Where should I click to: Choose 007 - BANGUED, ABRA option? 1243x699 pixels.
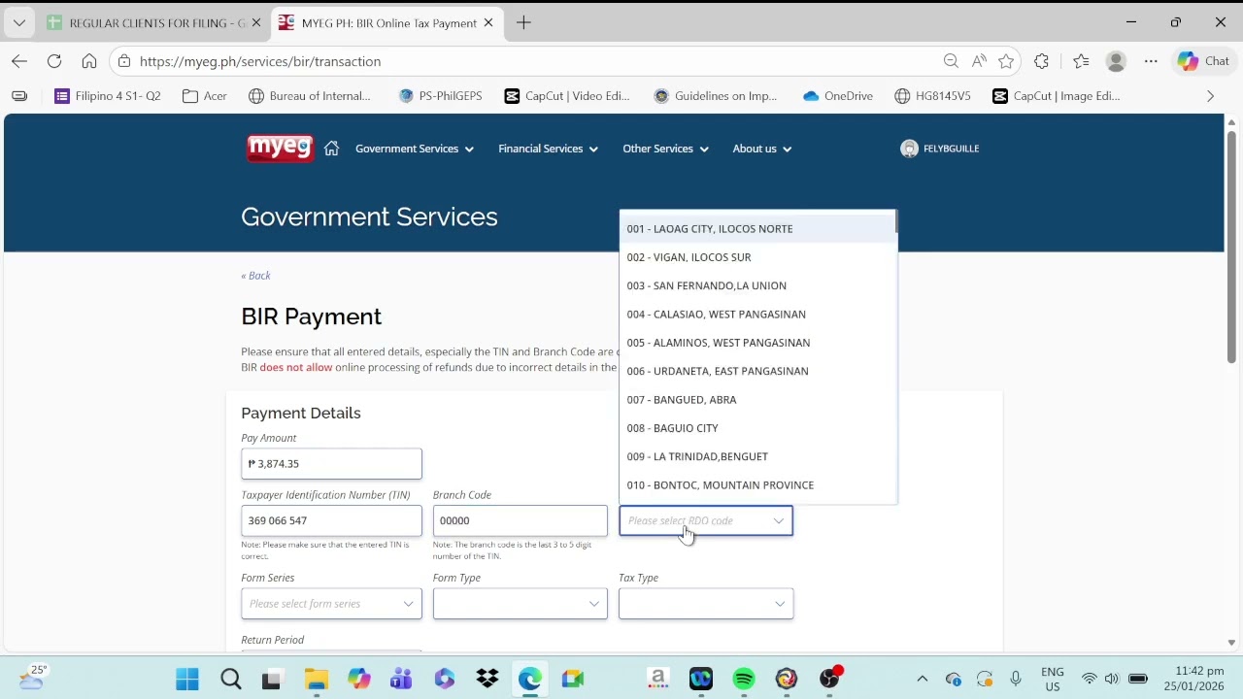pos(756,400)
